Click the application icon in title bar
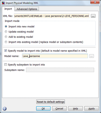 pos(3,3)
